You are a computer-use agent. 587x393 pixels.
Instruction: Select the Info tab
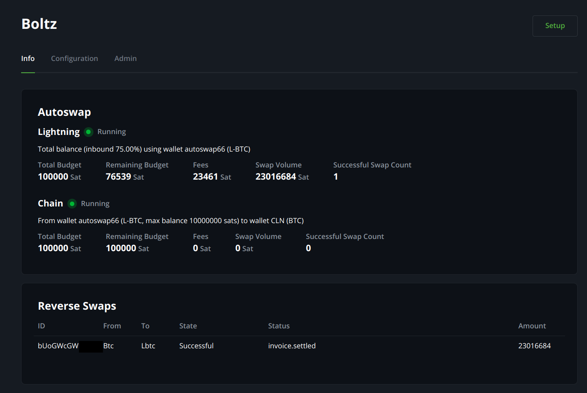tap(28, 59)
